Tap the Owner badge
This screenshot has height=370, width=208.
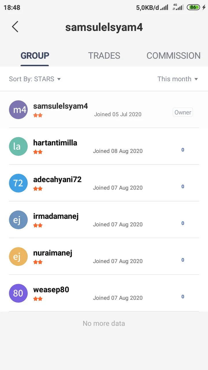[x=183, y=112]
